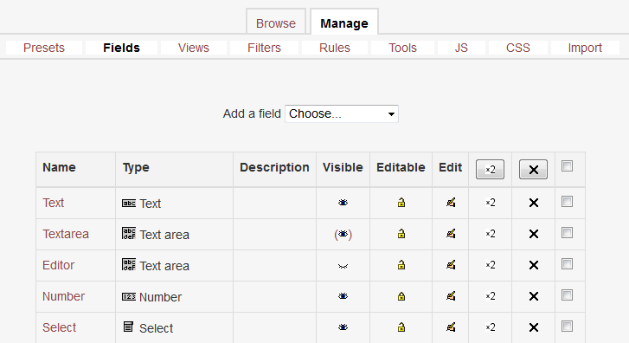
Task: Open the Views sub-tab
Action: click(193, 48)
